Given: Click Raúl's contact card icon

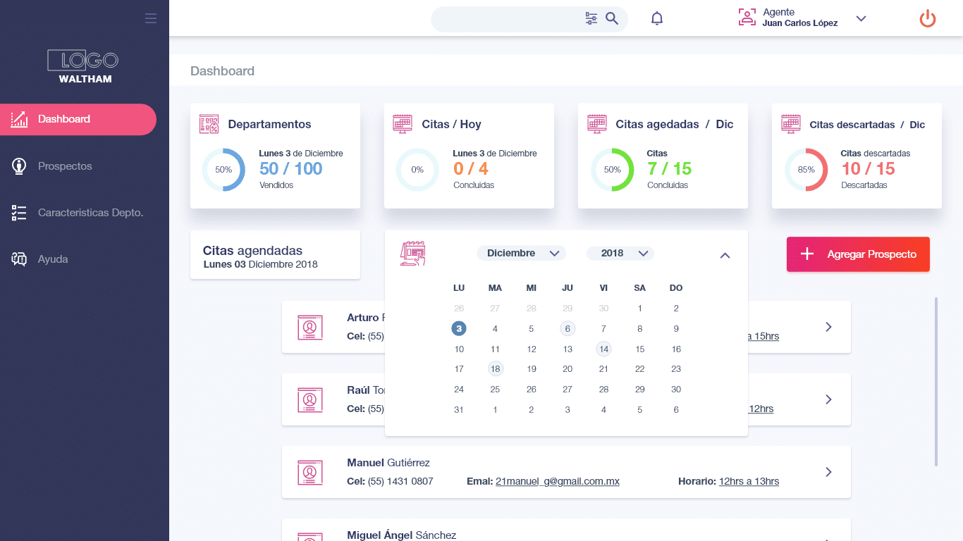Looking at the screenshot, I should tap(309, 399).
